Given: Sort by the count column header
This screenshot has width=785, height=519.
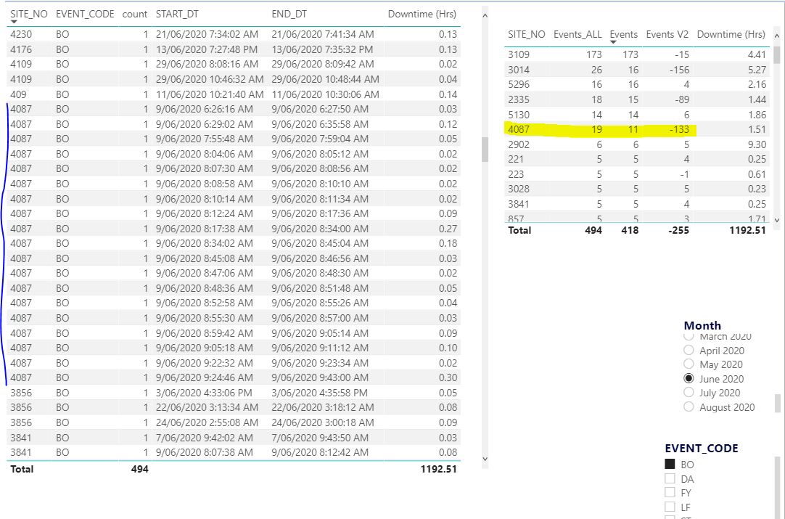Looking at the screenshot, I should click(135, 14).
